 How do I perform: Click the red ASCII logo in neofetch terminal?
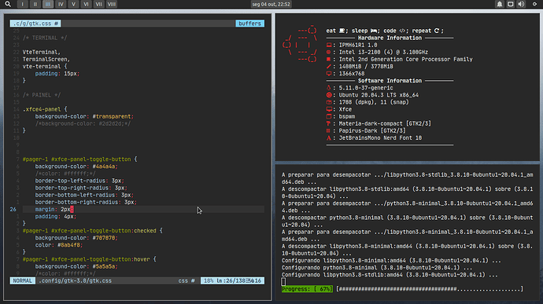coord(300,45)
